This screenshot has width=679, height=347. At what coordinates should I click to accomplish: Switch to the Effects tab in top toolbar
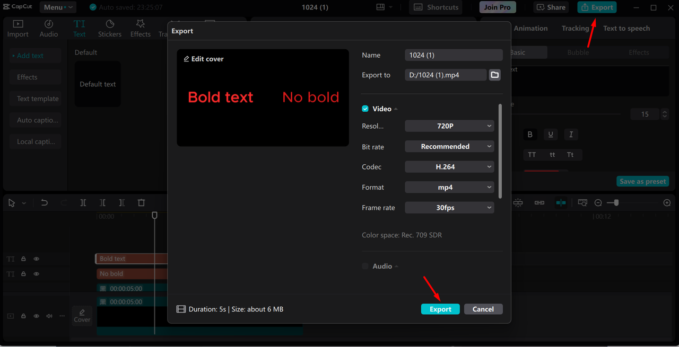[x=141, y=29]
